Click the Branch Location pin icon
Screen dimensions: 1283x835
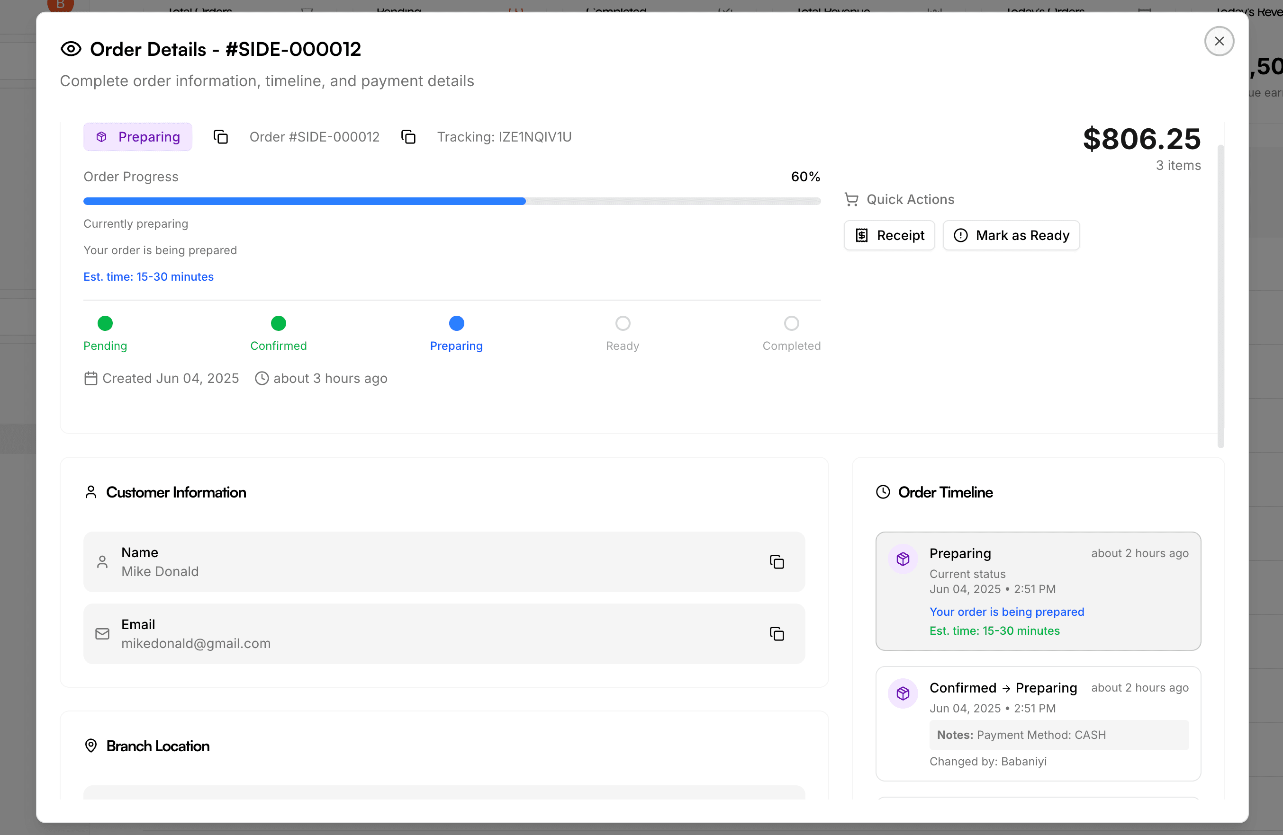pyautogui.click(x=90, y=746)
